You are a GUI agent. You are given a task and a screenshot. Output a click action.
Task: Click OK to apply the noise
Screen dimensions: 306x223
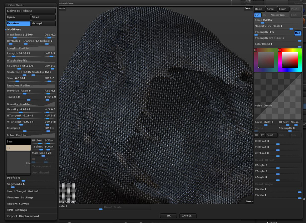pos(169,216)
